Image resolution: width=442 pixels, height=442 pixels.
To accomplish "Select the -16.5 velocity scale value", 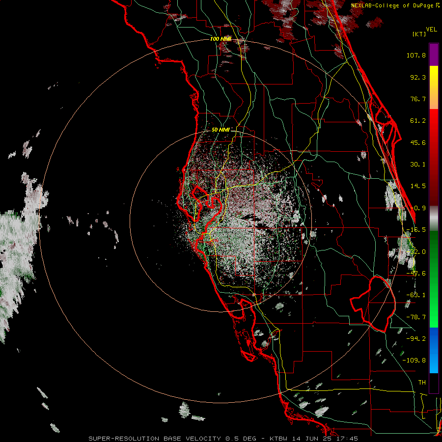I will tap(416, 230).
